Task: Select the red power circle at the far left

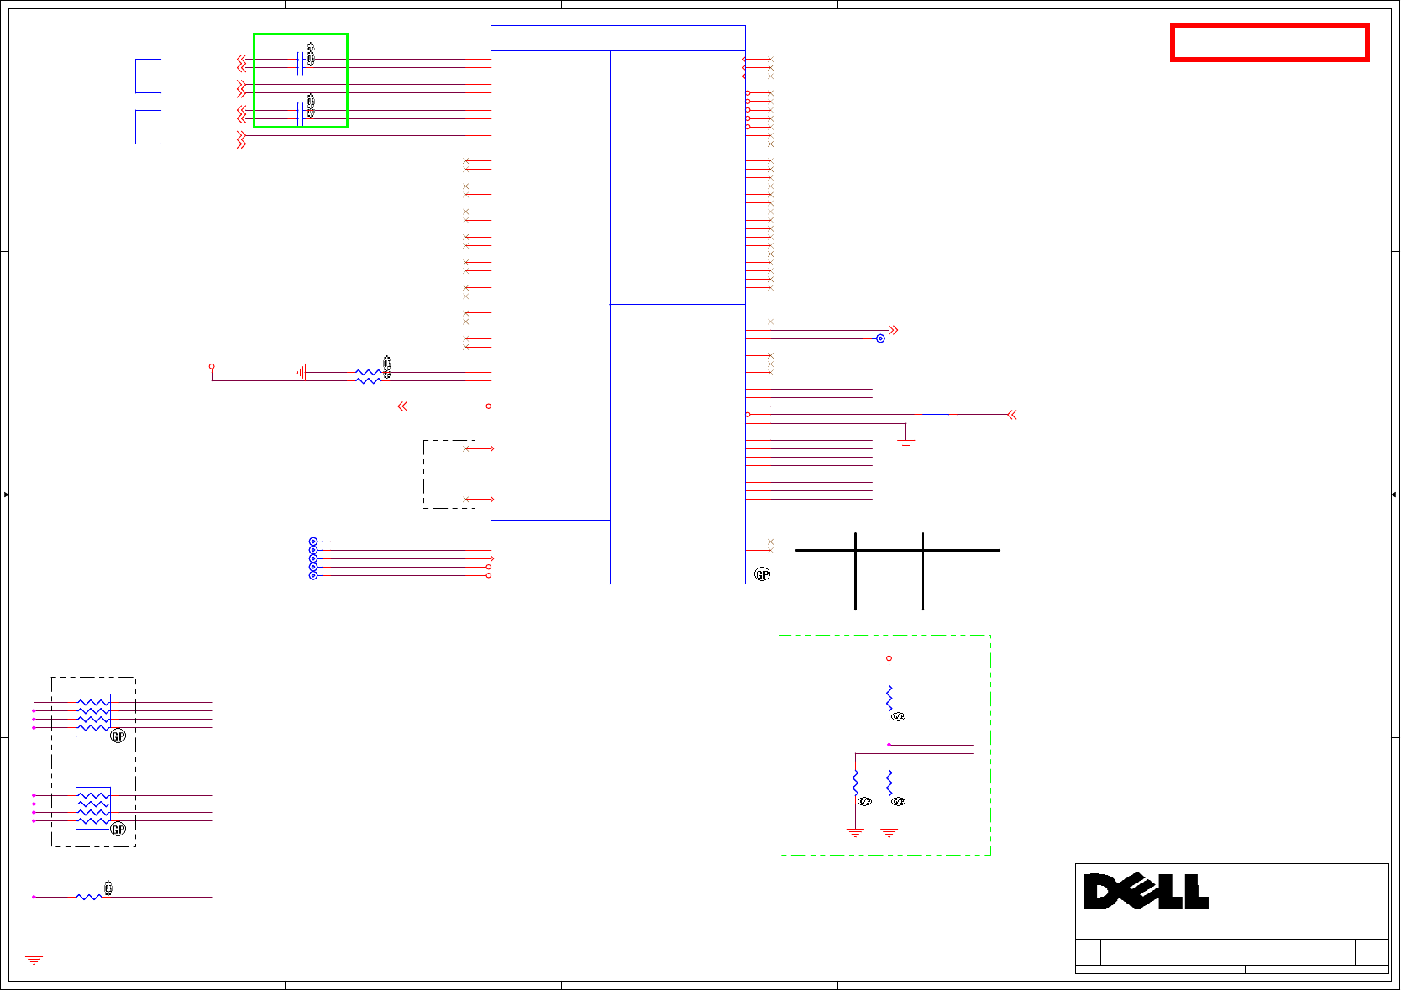Action: tap(212, 366)
